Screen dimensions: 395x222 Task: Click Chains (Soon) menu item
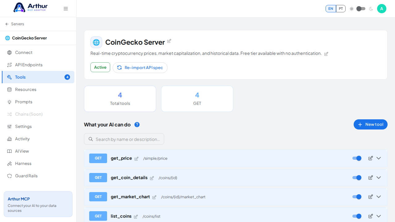pyautogui.click(x=38, y=114)
